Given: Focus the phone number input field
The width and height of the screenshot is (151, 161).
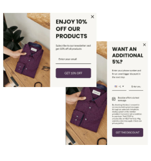Looking at the screenshot, I should pyautogui.click(x=136, y=87).
